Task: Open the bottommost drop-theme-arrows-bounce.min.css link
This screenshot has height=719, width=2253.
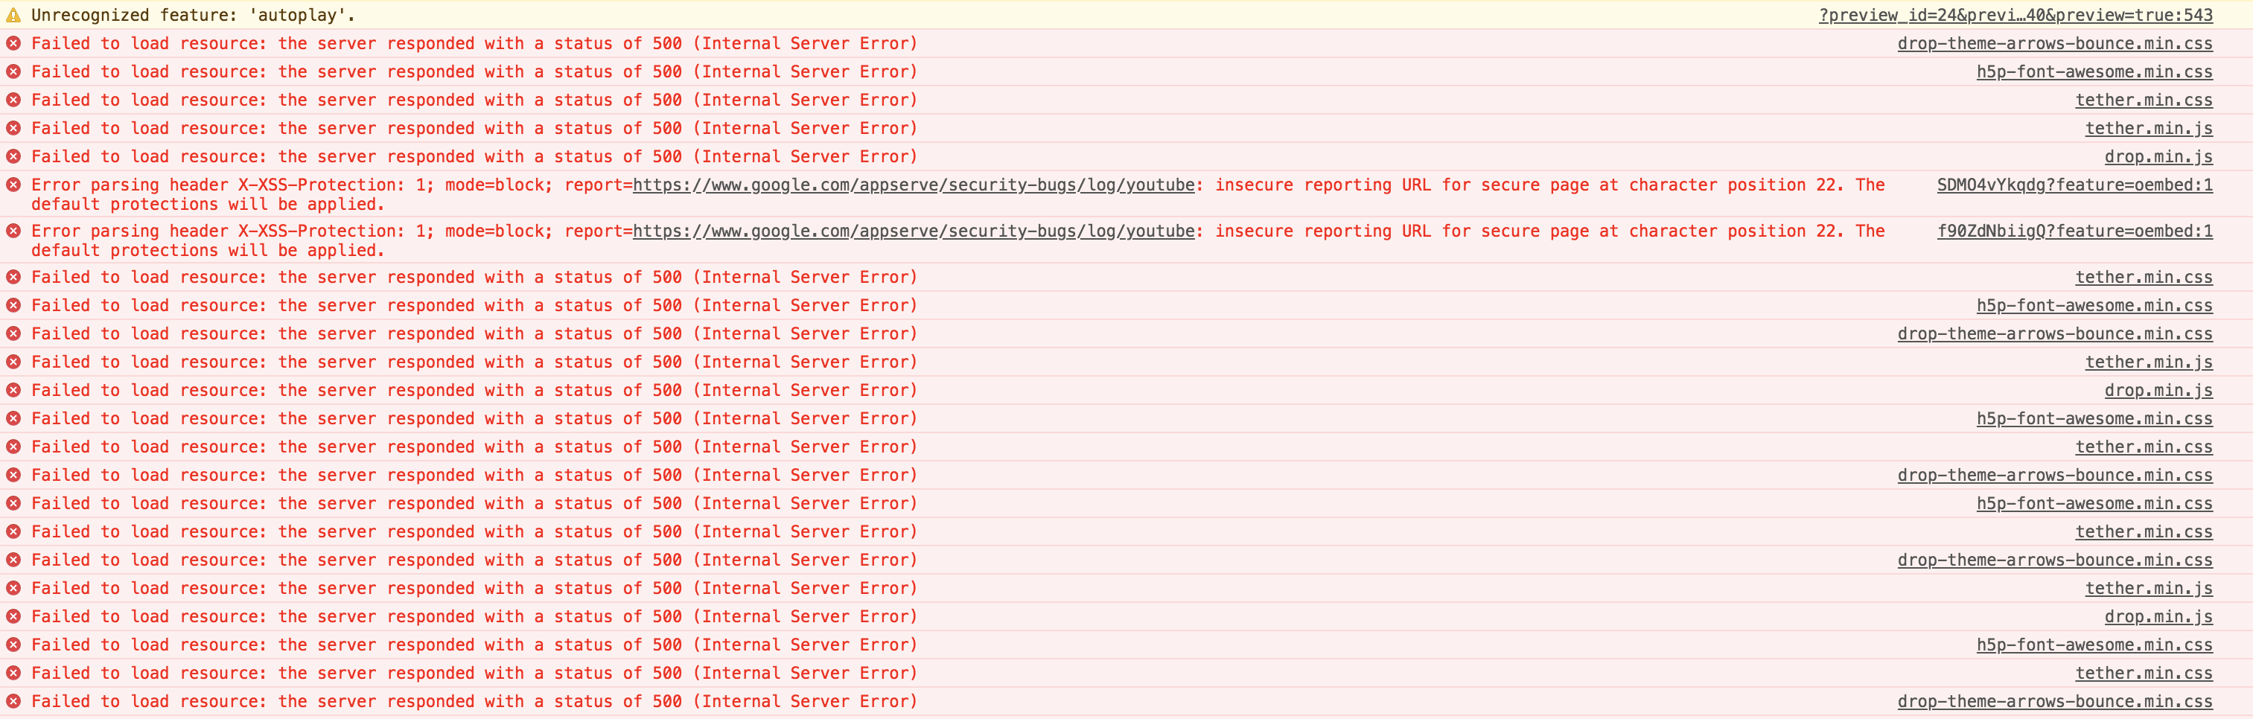Action: pyautogui.click(x=2054, y=700)
